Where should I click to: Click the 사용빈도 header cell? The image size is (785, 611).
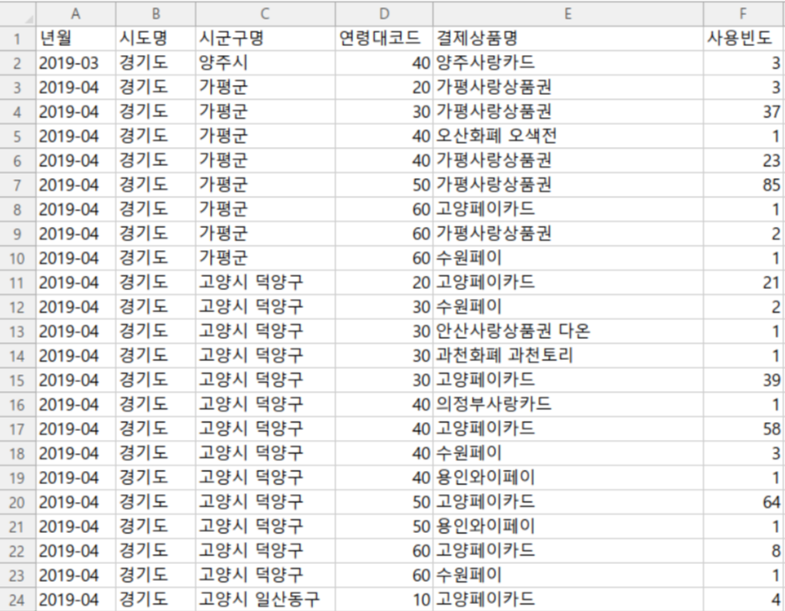point(743,38)
